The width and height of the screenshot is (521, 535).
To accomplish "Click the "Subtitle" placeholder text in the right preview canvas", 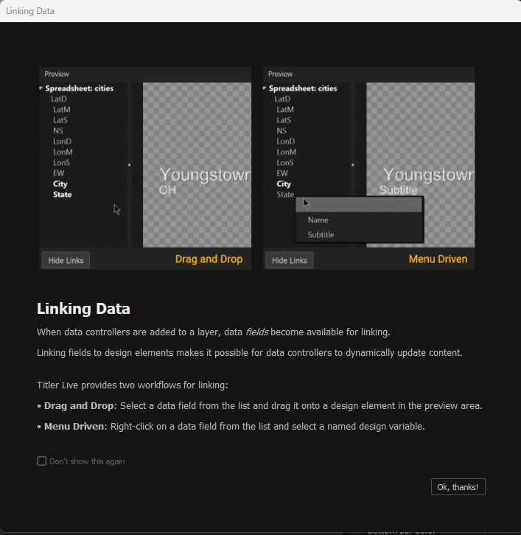I will [398, 190].
